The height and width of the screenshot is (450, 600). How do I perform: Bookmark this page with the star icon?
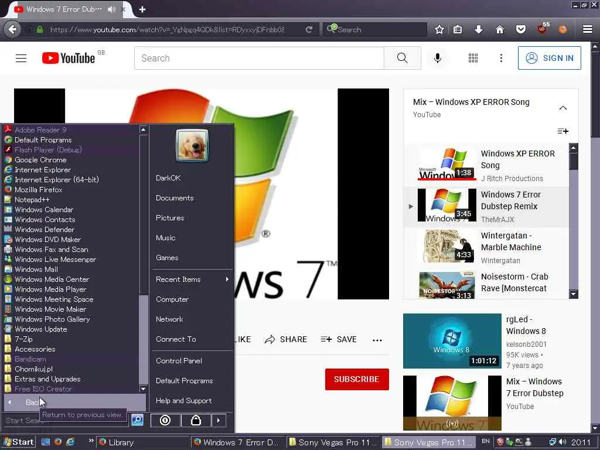pos(439,29)
